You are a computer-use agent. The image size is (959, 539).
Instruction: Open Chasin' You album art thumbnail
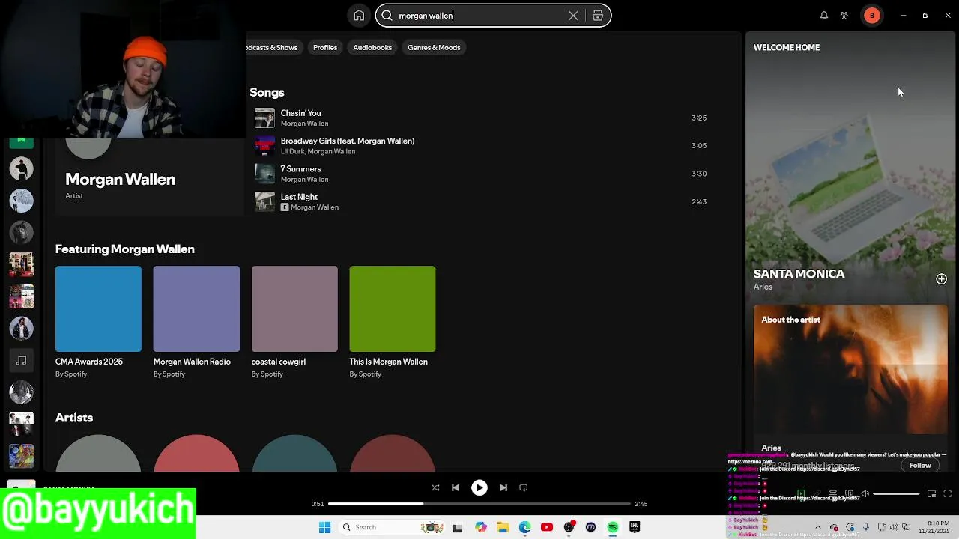coord(264,118)
